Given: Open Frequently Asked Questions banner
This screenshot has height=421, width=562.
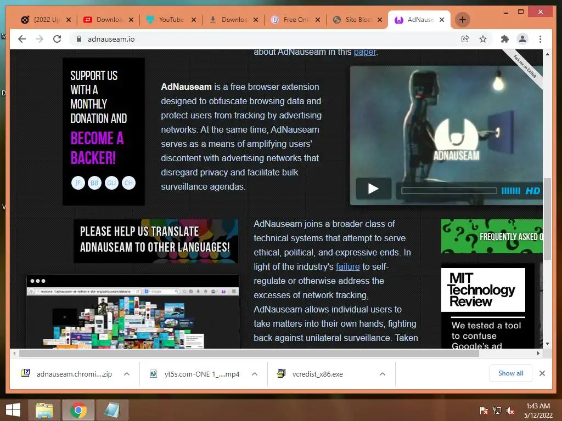Looking at the screenshot, I should [x=492, y=236].
